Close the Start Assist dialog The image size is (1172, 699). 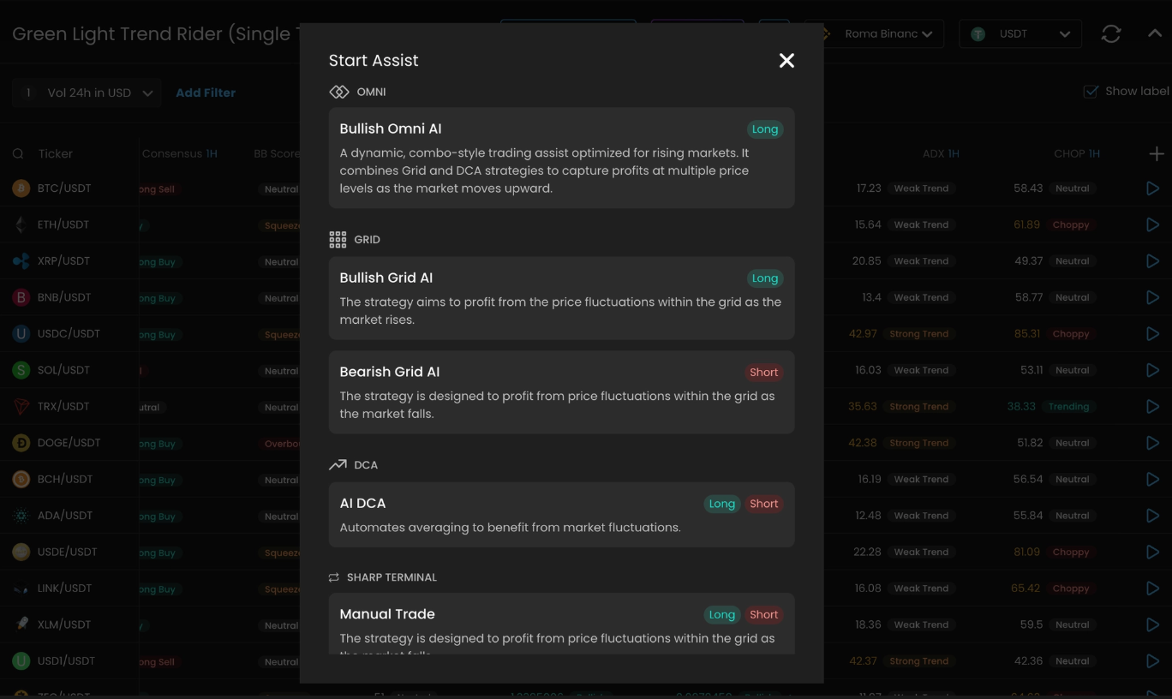tap(786, 61)
